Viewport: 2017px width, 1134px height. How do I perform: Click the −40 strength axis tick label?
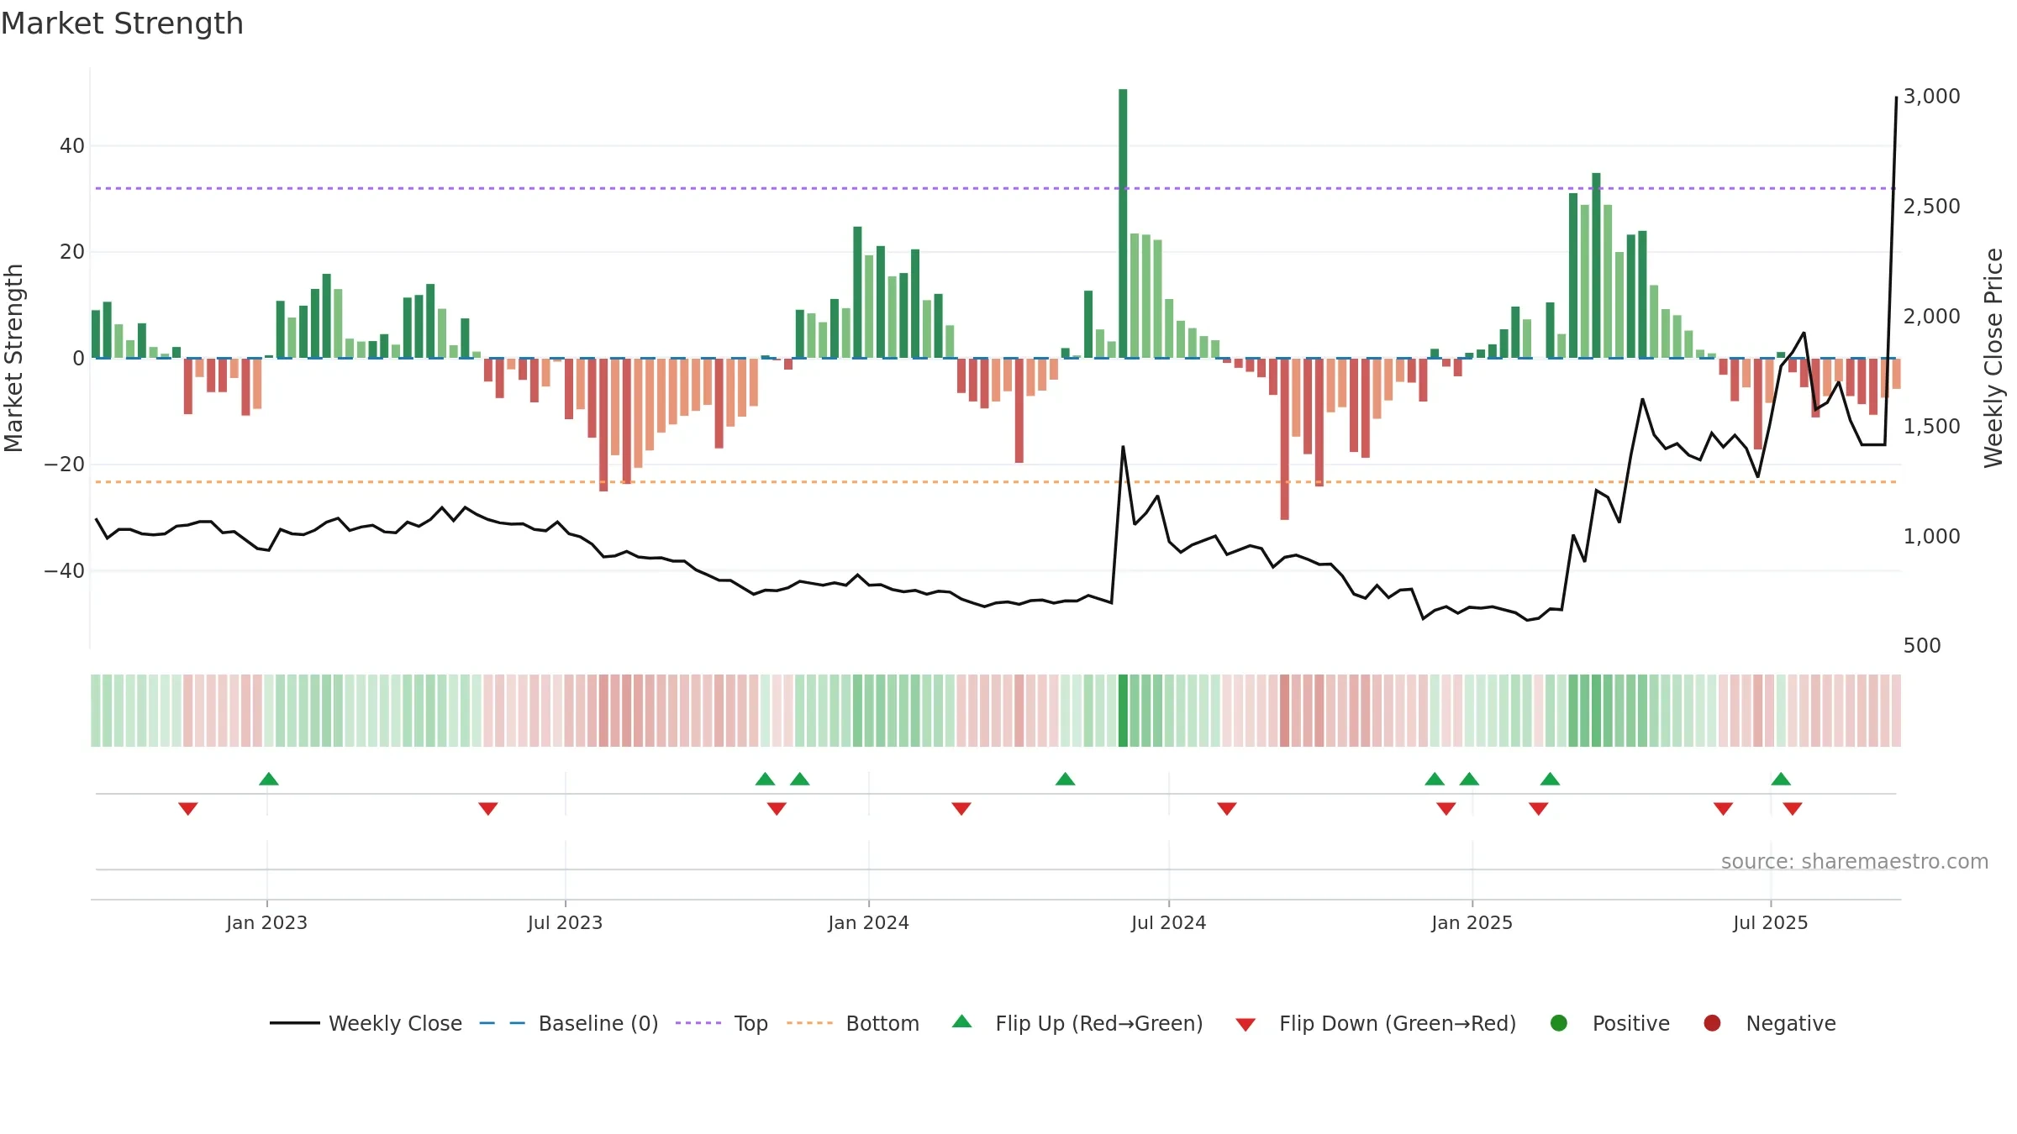[64, 571]
